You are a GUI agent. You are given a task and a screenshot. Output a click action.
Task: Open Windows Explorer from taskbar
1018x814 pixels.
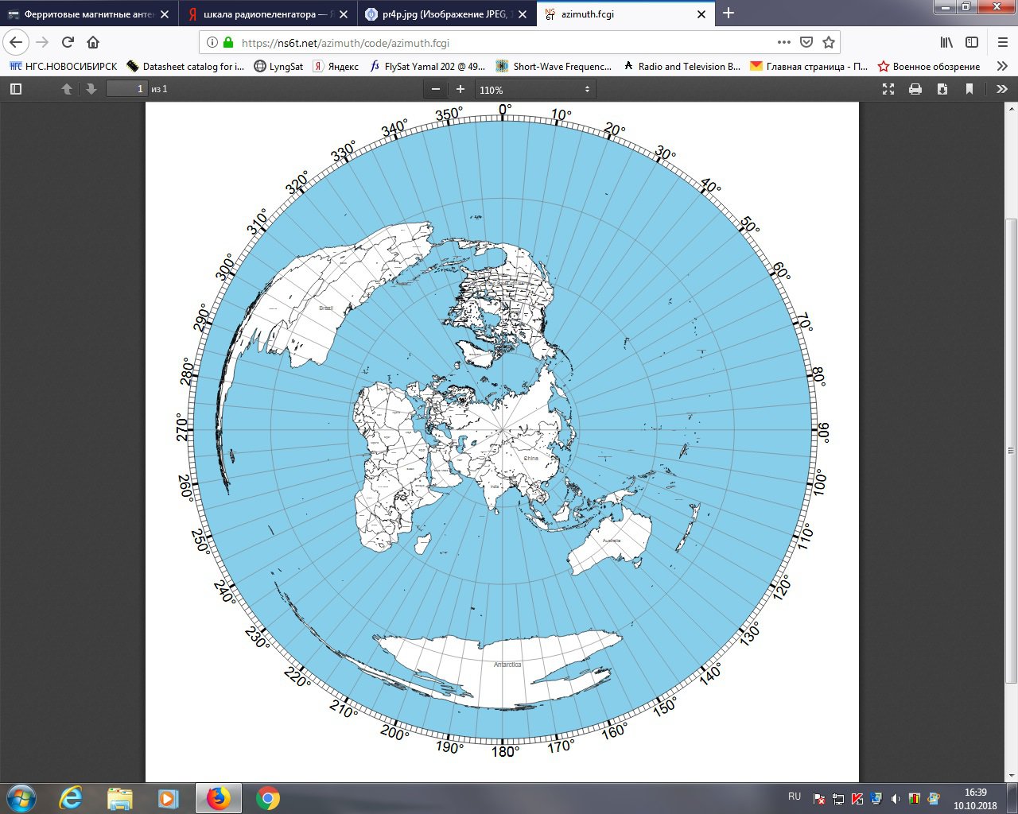pos(120,798)
